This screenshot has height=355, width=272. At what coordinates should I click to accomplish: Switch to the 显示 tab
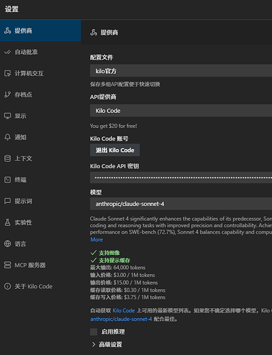click(x=40, y=116)
